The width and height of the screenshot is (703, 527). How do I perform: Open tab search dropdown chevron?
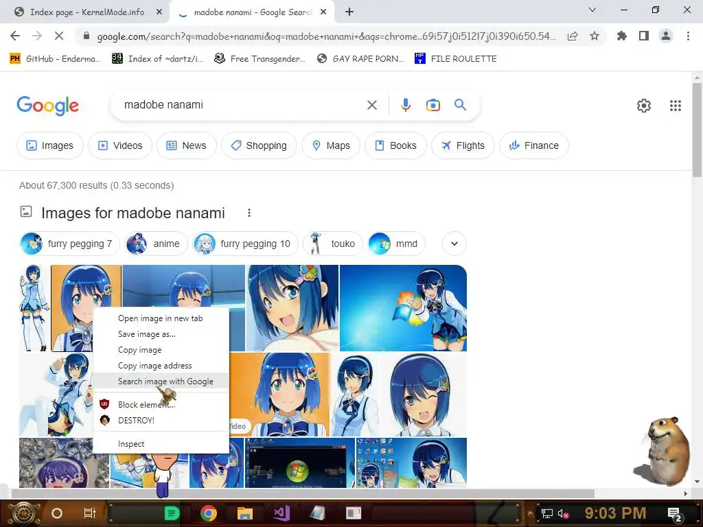point(592,10)
